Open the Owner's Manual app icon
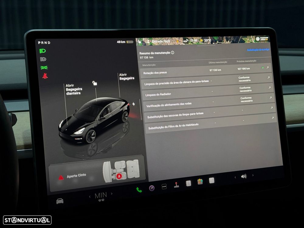The width and height of the screenshot is (304, 228). 188,183
